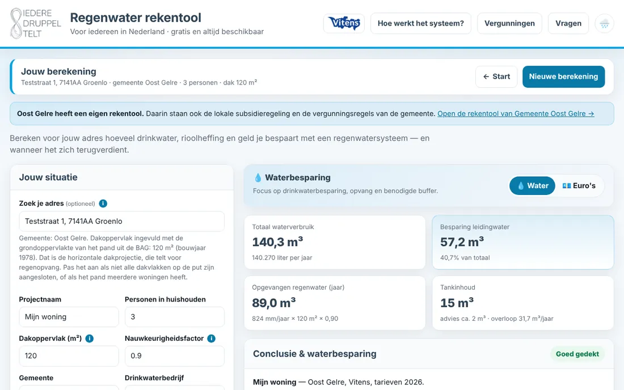Click the value 89,0 m³
This screenshot has width=624, height=390.
[274, 303]
